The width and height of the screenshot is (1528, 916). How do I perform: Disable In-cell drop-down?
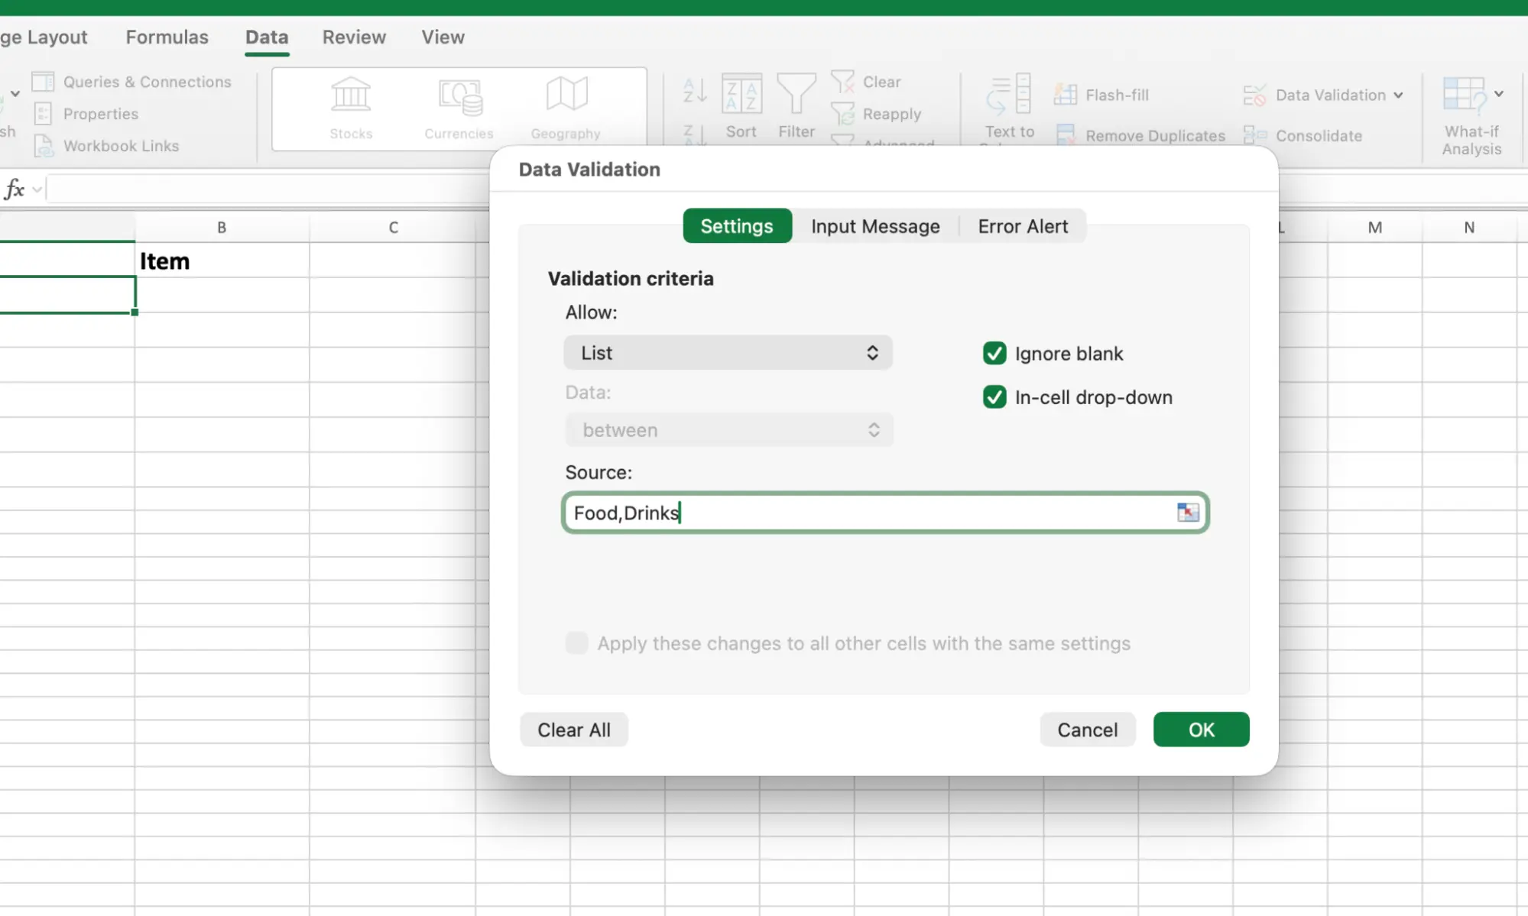(994, 397)
